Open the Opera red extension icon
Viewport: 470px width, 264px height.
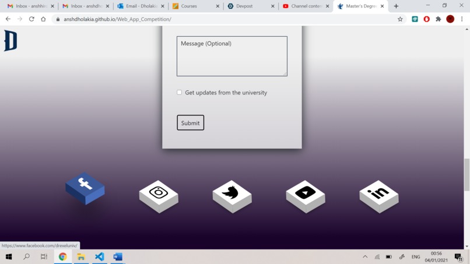point(426,19)
